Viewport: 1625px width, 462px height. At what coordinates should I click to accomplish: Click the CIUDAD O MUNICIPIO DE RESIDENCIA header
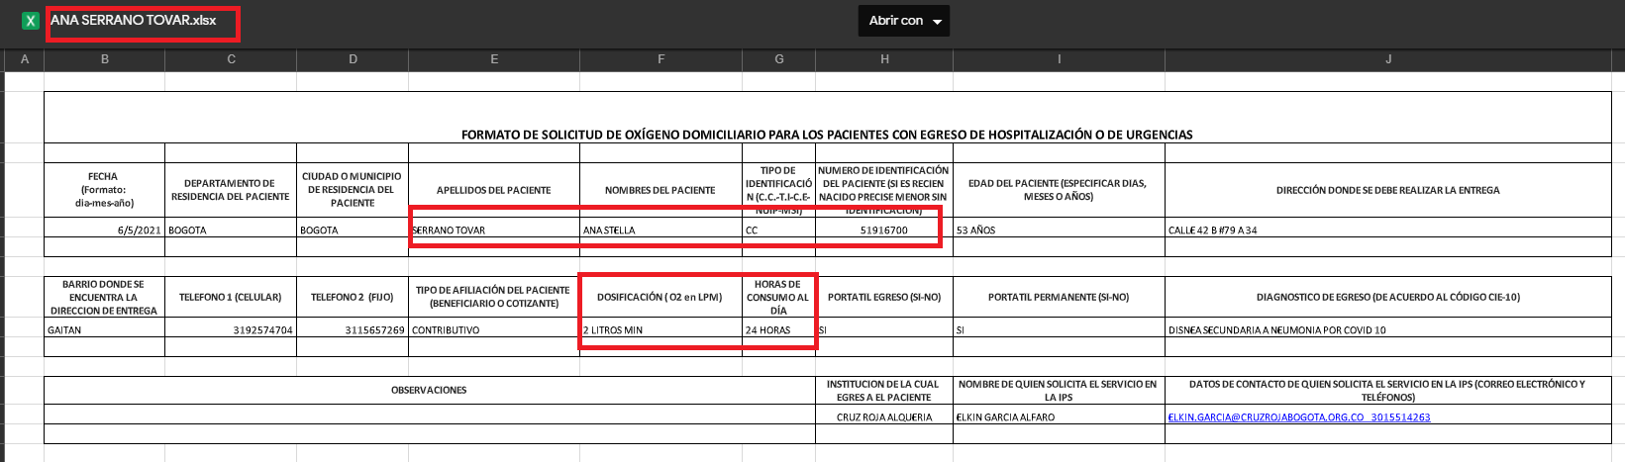pos(353,190)
